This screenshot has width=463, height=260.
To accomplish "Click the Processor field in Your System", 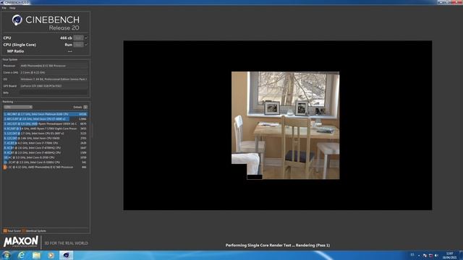I will pyautogui.click(x=54, y=66).
